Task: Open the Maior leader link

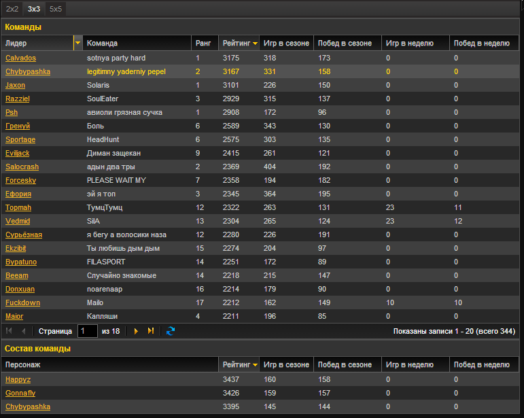Action: coord(14,316)
